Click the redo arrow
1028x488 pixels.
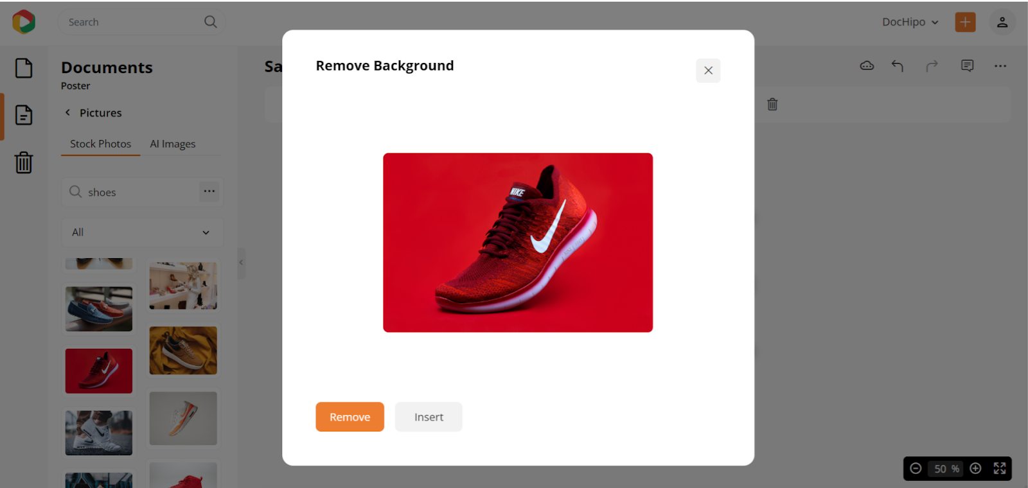pos(932,65)
